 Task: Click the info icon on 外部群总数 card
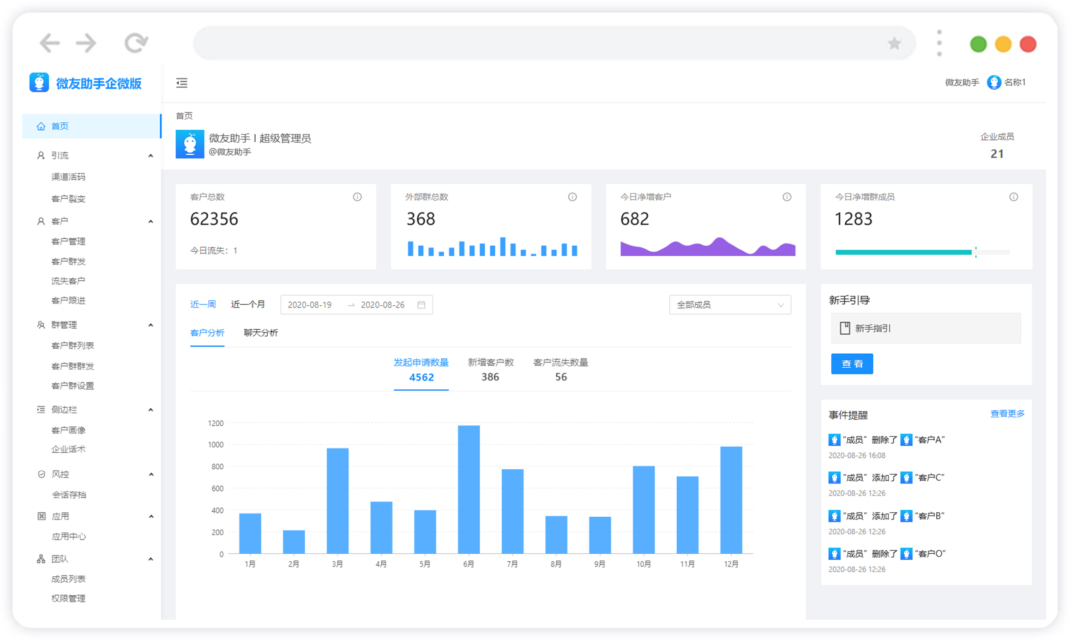coord(572,197)
